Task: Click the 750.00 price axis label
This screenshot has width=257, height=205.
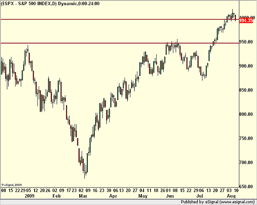Action: point(246,138)
